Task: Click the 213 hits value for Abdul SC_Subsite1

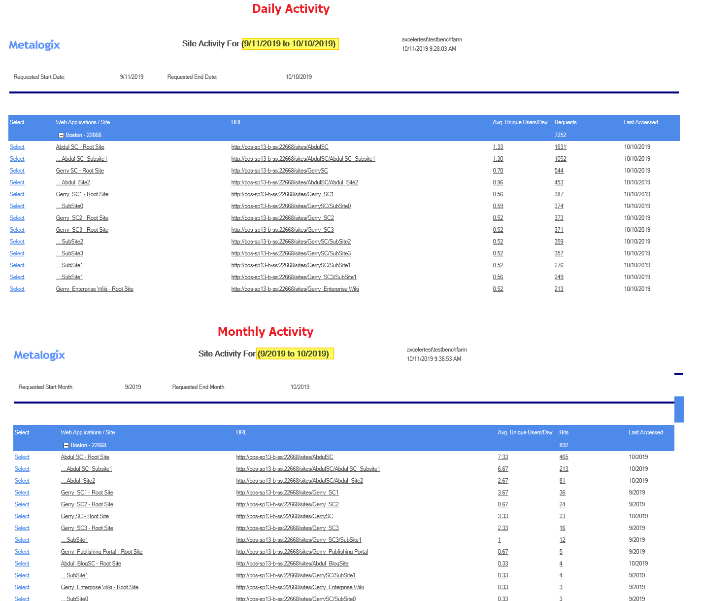Action: coord(564,469)
